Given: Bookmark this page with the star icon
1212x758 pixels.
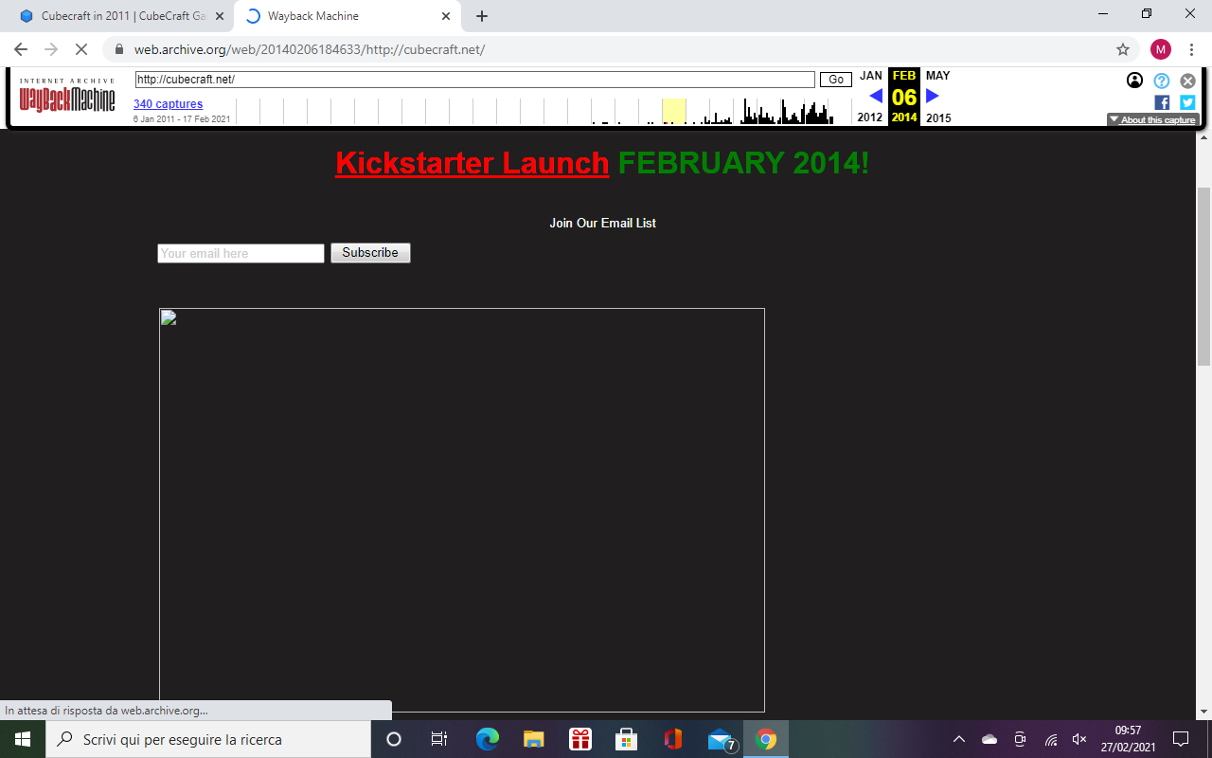Looking at the screenshot, I should [x=1123, y=49].
